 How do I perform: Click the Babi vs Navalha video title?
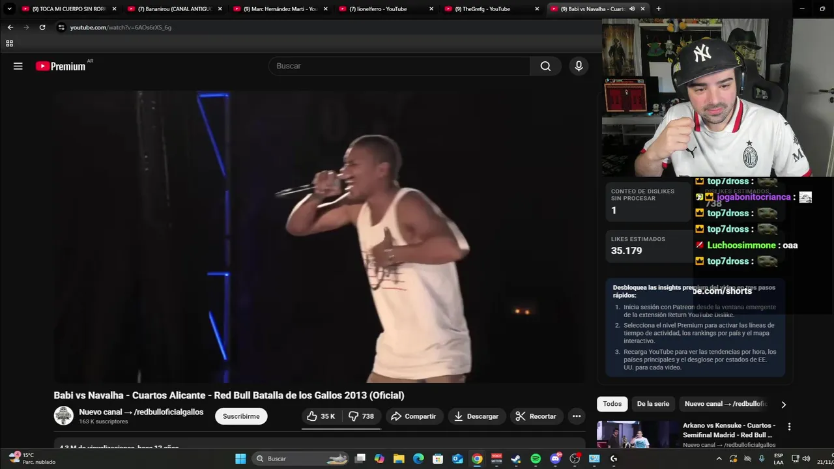pos(229,395)
